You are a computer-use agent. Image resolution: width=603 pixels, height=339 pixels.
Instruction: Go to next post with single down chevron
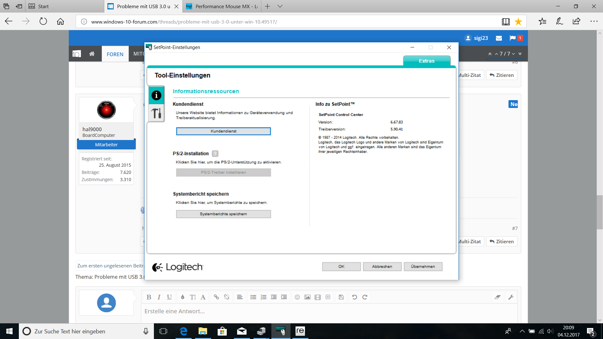513,54
